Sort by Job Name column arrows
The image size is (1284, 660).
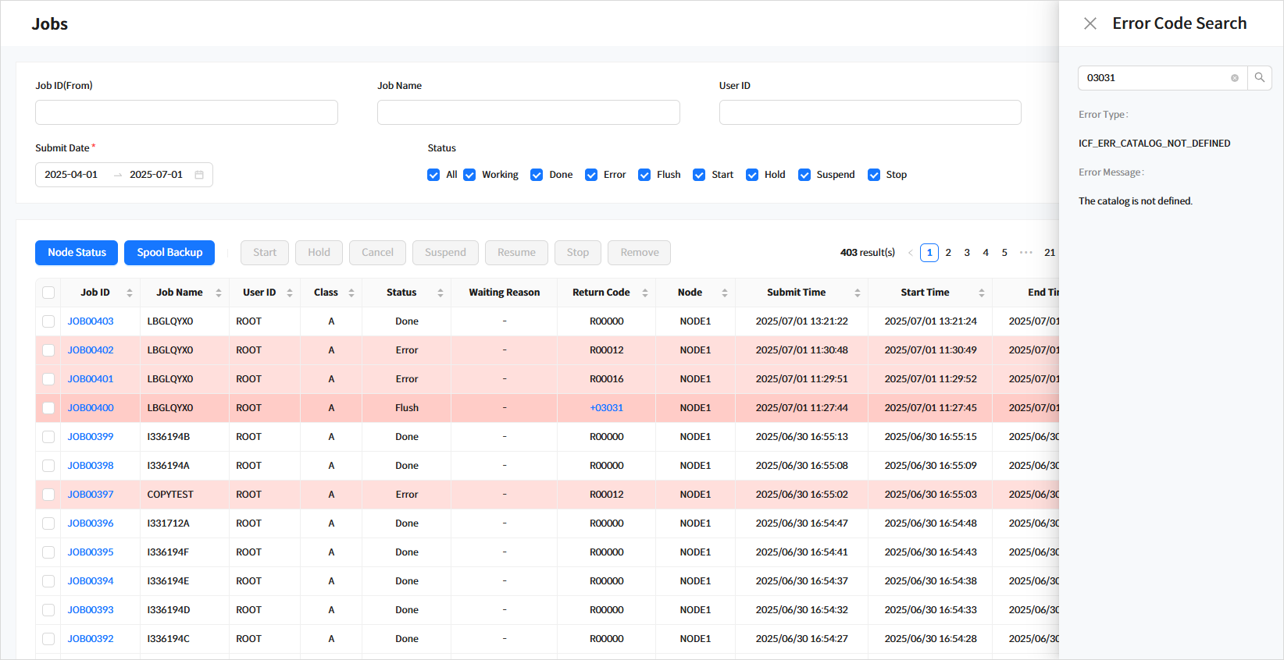[x=219, y=293]
